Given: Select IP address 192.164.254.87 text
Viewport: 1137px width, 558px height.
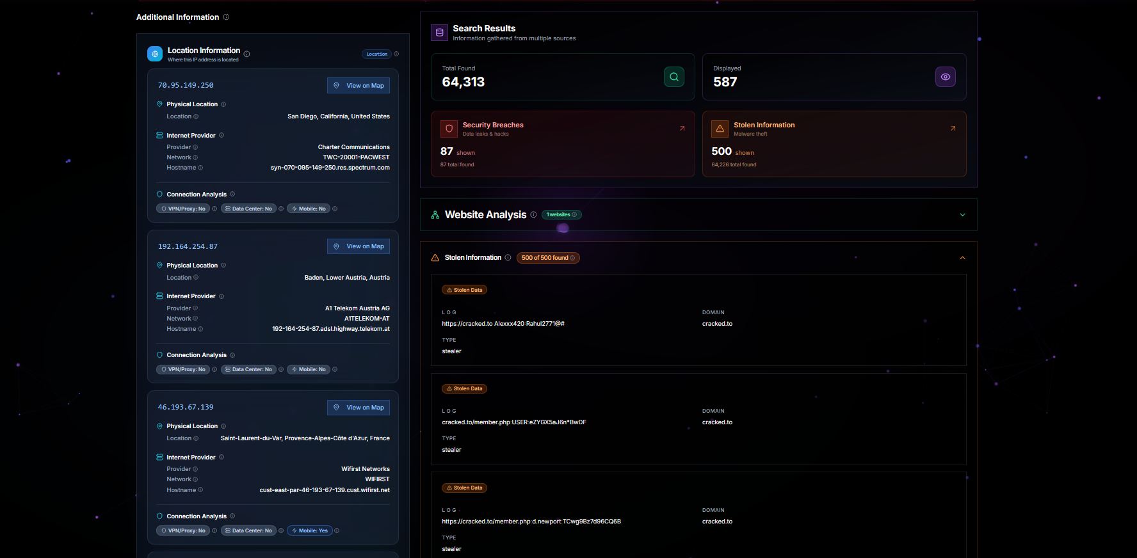Looking at the screenshot, I should pos(188,246).
